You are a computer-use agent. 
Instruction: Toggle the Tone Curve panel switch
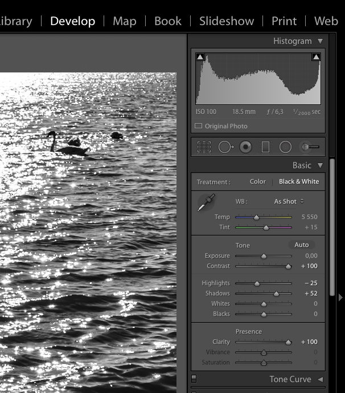coord(194,379)
